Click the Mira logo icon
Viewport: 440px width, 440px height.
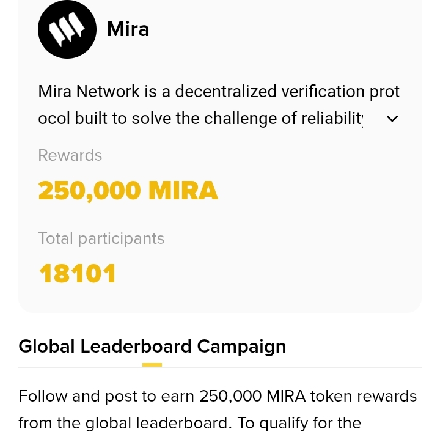[x=67, y=29]
